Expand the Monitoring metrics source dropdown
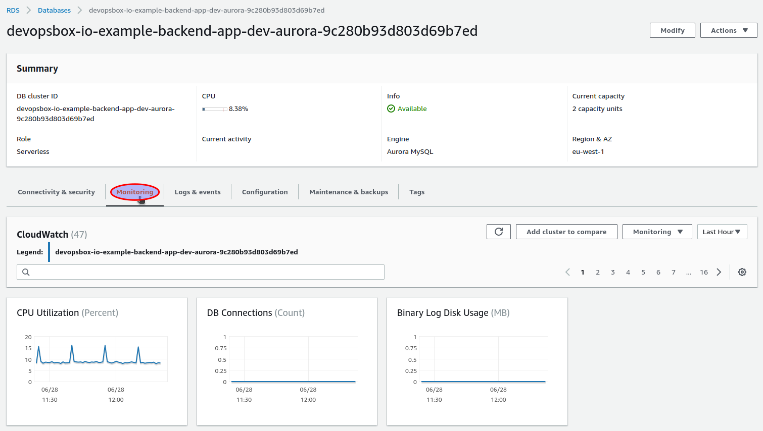Image resolution: width=763 pixels, height=431 pixels. point(657,232)
